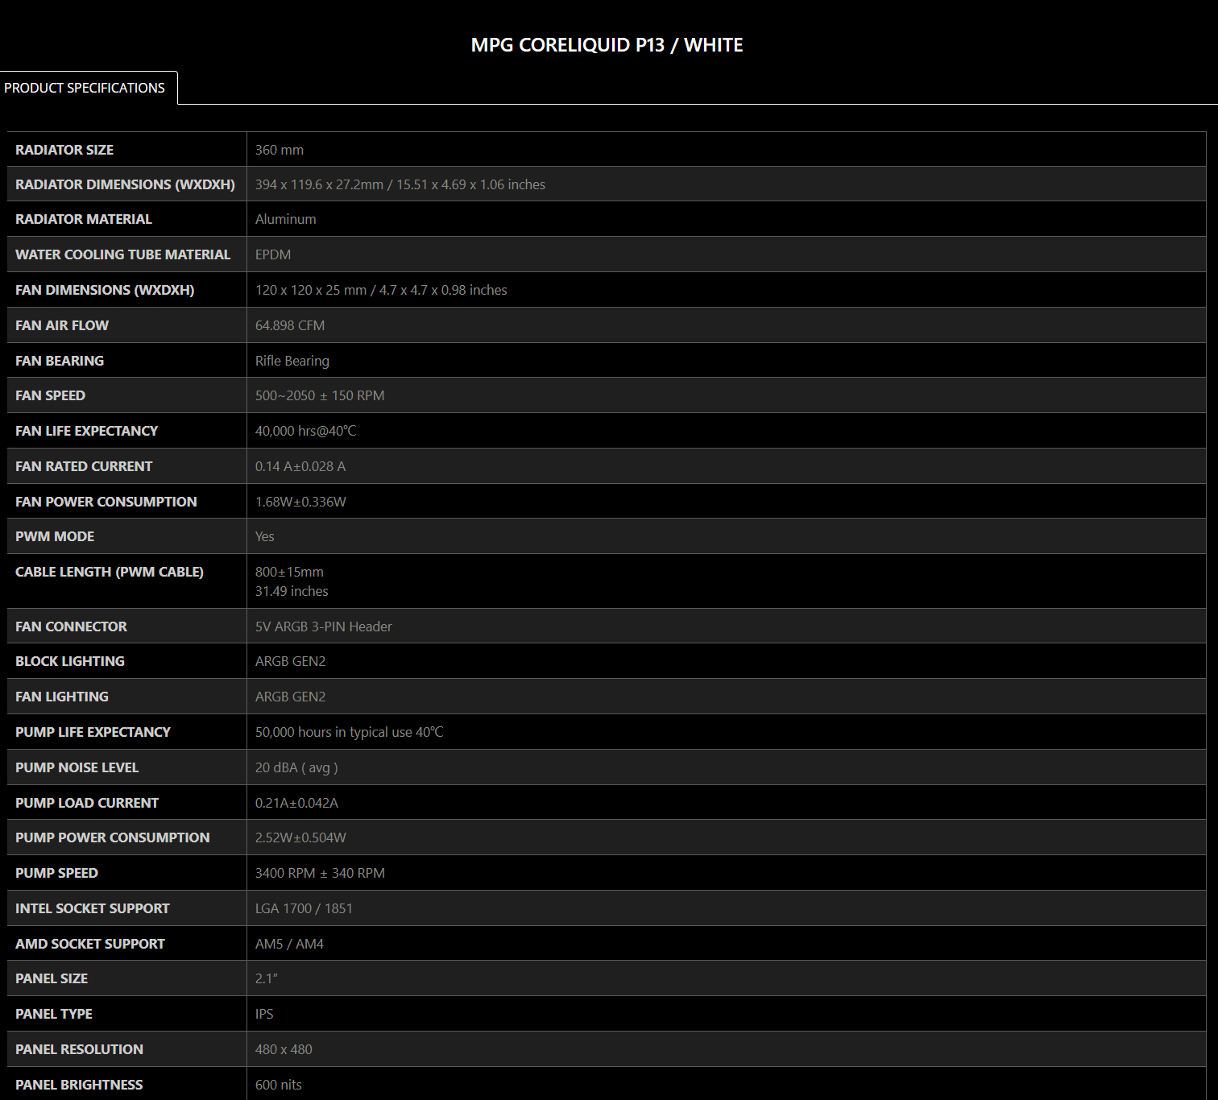Select the Rifle Bearing value
Image resolution: width=1218 pixels, height=1100 pixels.
[292, 361]
